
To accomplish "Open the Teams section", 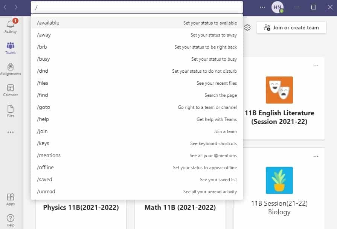I will (x=11, y=48).
